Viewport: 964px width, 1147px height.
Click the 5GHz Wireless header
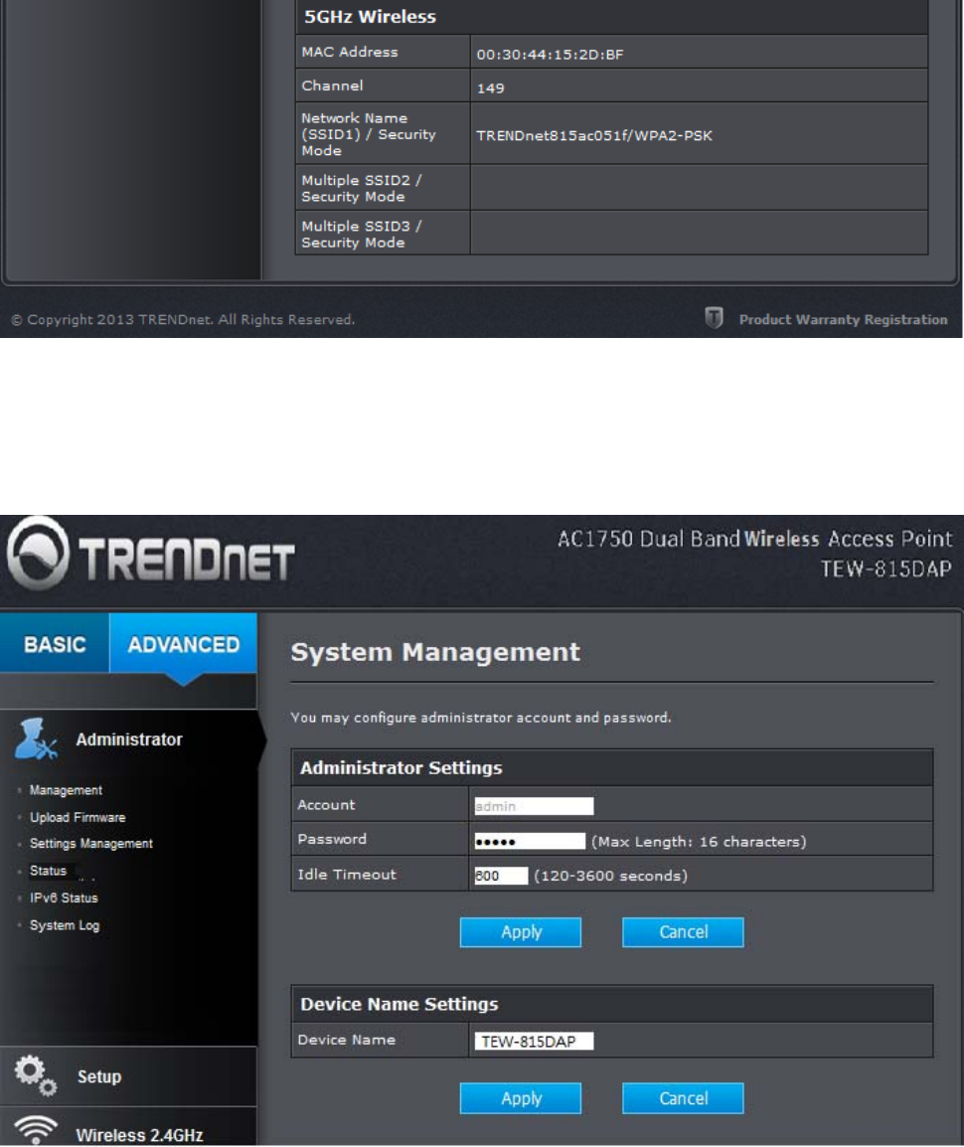click(370, 16)
